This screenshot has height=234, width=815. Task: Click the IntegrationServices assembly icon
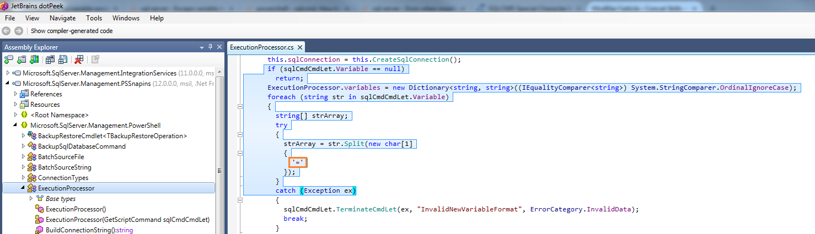[17, 73]
